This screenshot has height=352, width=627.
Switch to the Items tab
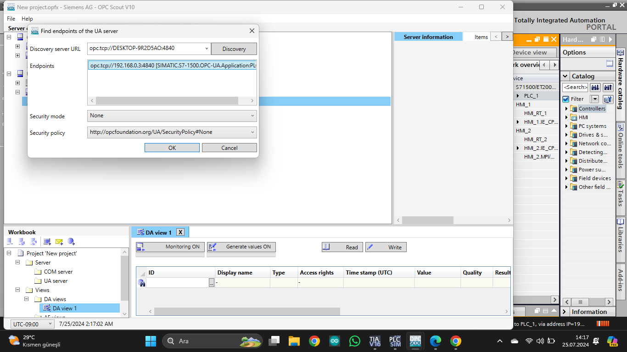pos(481,37)
